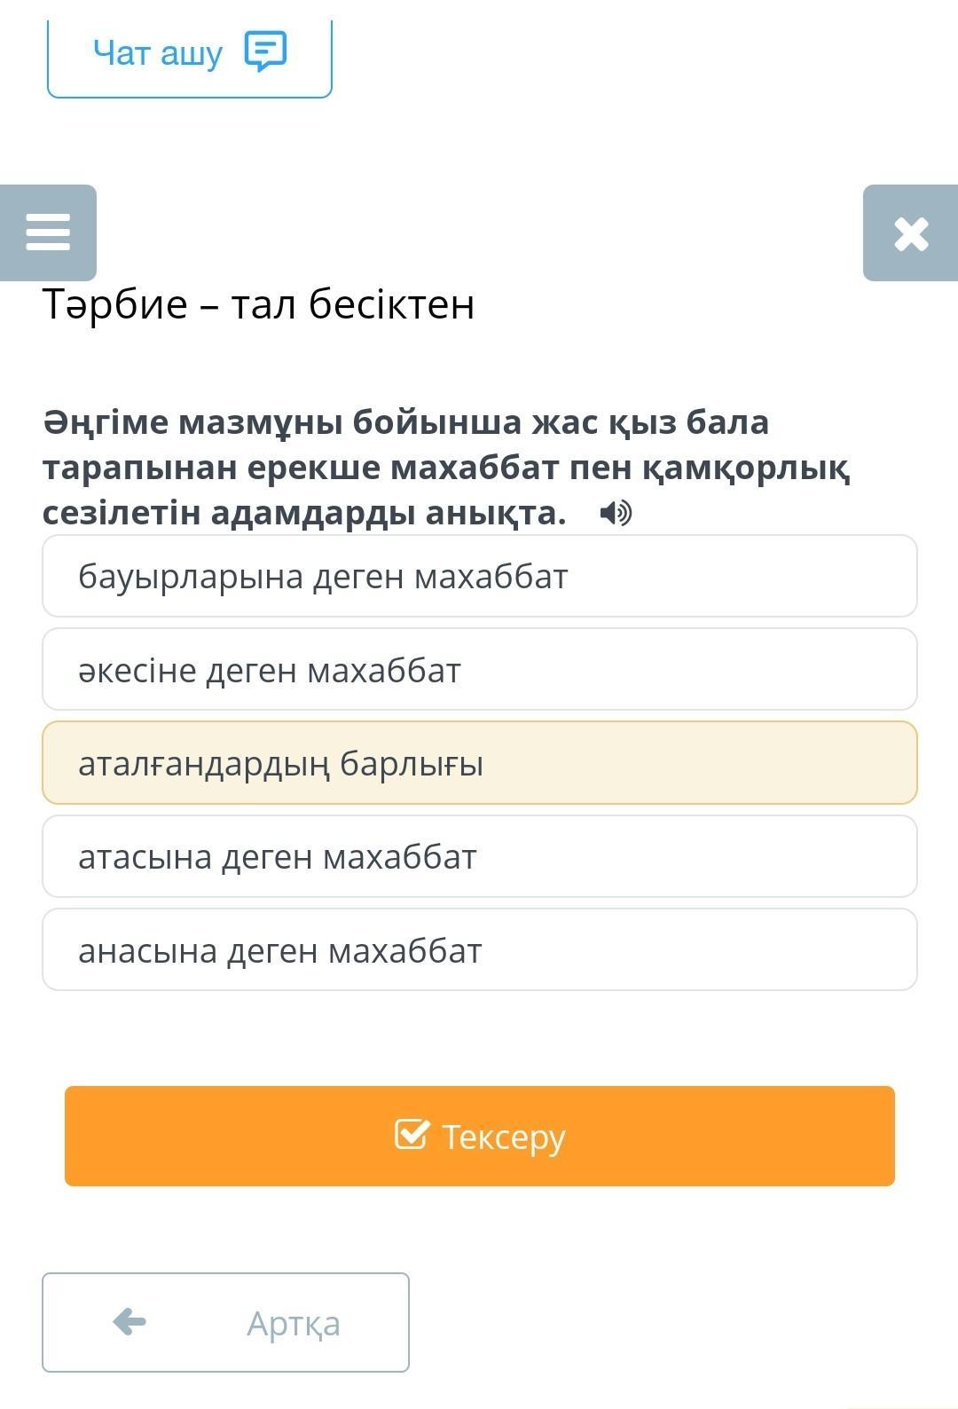The width and height of the screenshot is (958, 1409).
Task: Click the highlighted yellow answer row
Action: [480, 763]
